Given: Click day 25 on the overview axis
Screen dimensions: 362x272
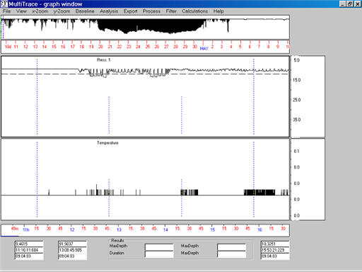Looking at the screenshot, I should click(x=148, y=47).
